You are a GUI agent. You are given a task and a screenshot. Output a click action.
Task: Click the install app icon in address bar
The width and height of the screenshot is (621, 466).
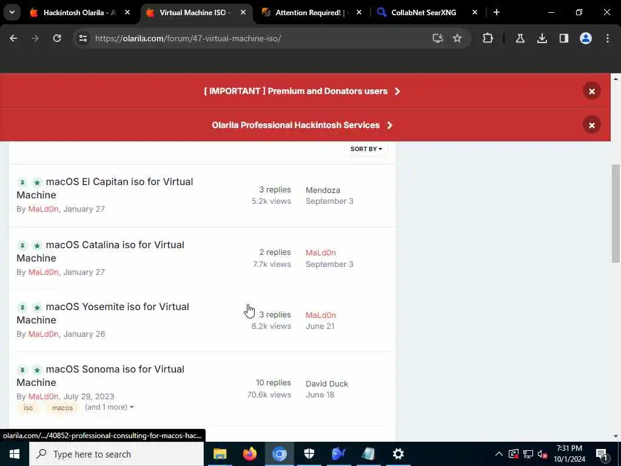[x=438, y=38]
